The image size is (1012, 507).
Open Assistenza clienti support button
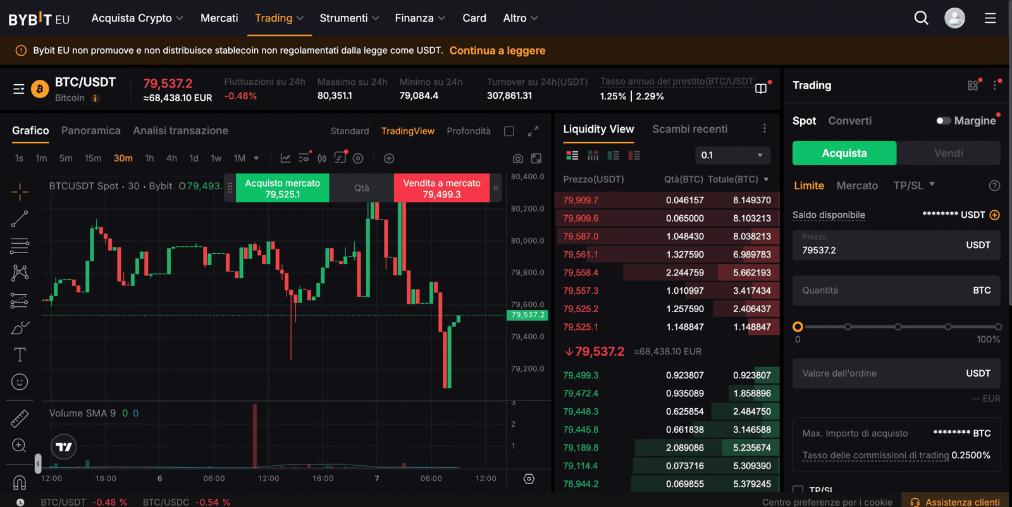(x=955, y=501)
